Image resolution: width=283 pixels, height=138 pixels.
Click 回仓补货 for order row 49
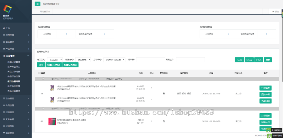(x=265, y=94)
